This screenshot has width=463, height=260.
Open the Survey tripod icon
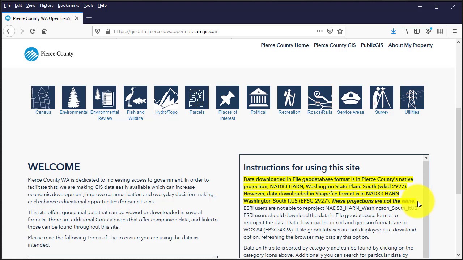pos(381,97)
